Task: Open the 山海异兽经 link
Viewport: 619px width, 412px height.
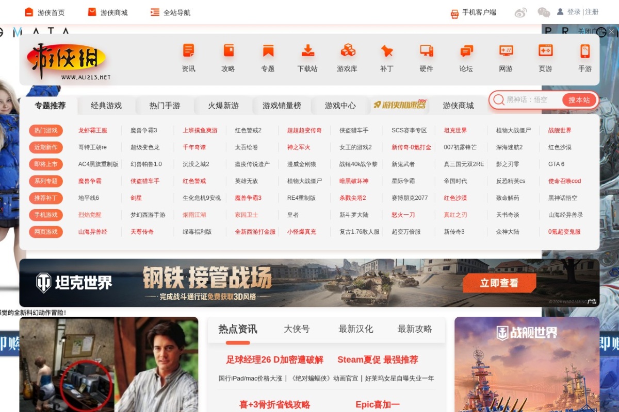Action: coord(93,232)
